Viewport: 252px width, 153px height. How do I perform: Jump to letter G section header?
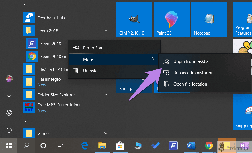pos(25,122)
